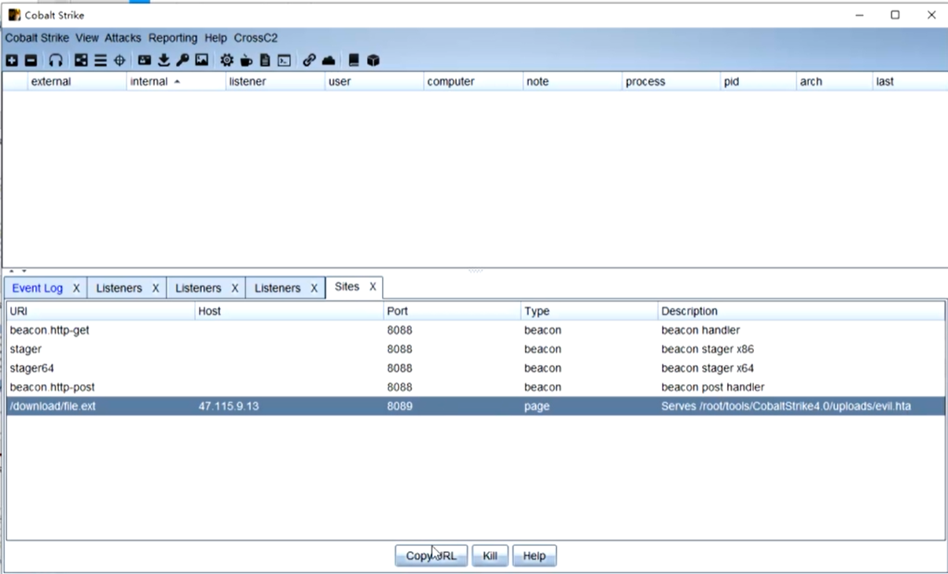Click the chain link icon
This screenshot has height=574, width=948.
point(309,60)
